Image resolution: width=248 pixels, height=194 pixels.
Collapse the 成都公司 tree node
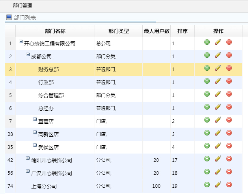click(28, 55)
